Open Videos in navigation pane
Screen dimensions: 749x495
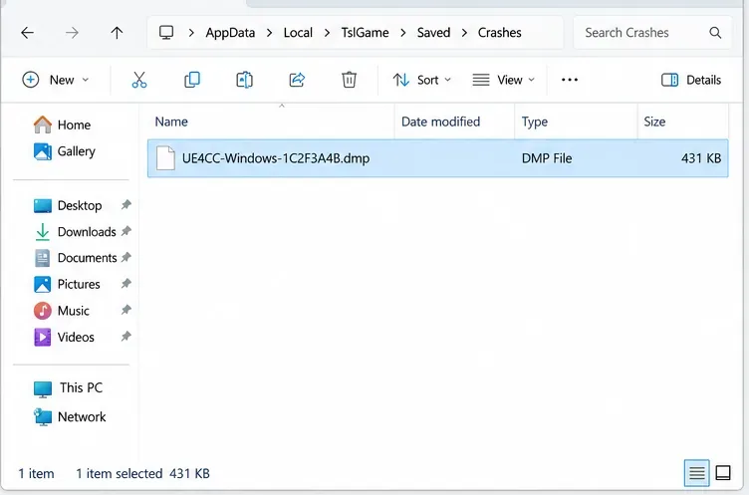[64, 337]
